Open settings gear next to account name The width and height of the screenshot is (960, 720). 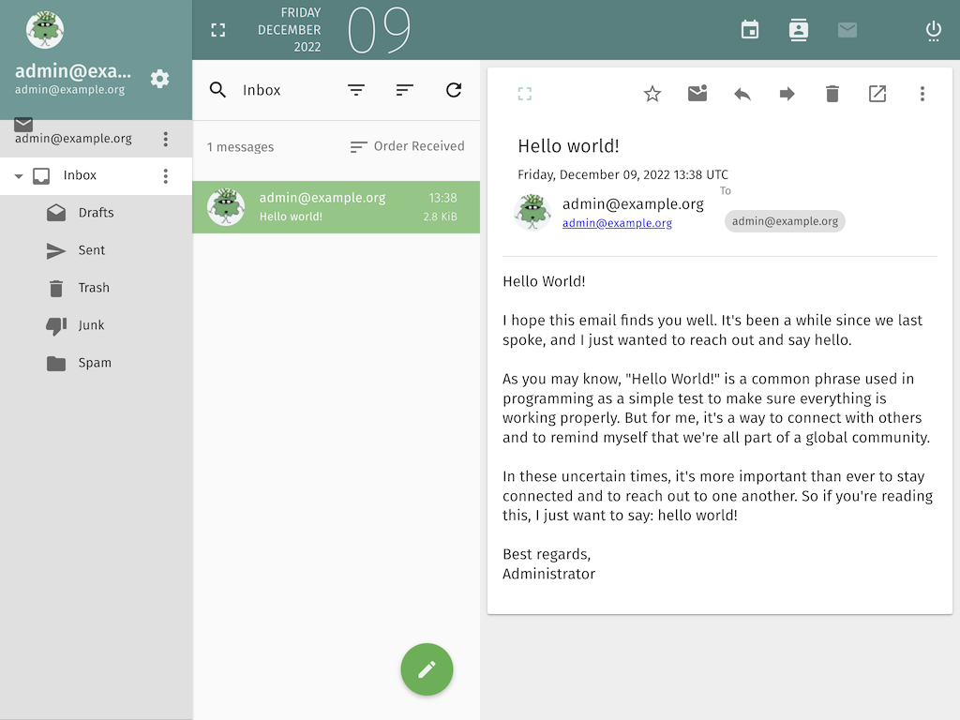tap(160, 79)
